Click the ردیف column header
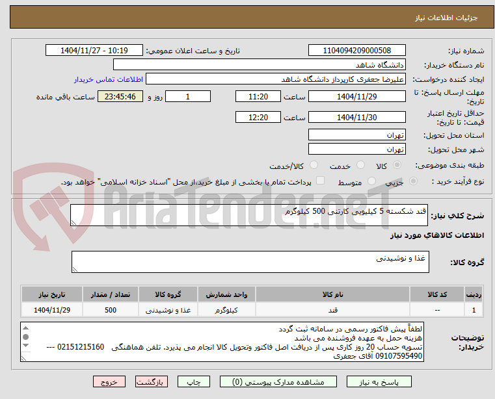Viewport: 495px width, 399px height. [x=474, y=294]
